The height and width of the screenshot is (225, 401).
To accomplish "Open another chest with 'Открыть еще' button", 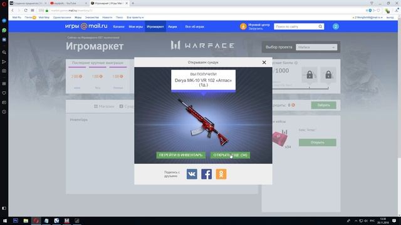I will 230,155.
